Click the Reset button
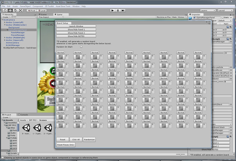Screen dimensions: 236x161 click(x=63, y=140)
